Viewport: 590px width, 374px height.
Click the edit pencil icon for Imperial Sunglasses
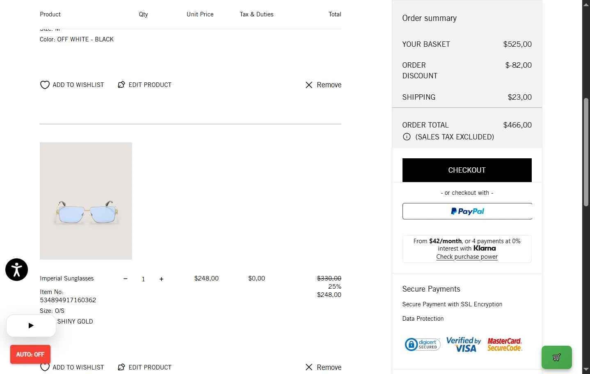click(x=121, y=367)
